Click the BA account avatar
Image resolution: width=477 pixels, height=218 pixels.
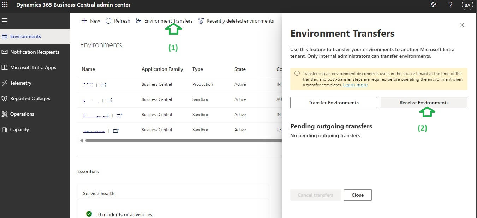pos(467,5)
